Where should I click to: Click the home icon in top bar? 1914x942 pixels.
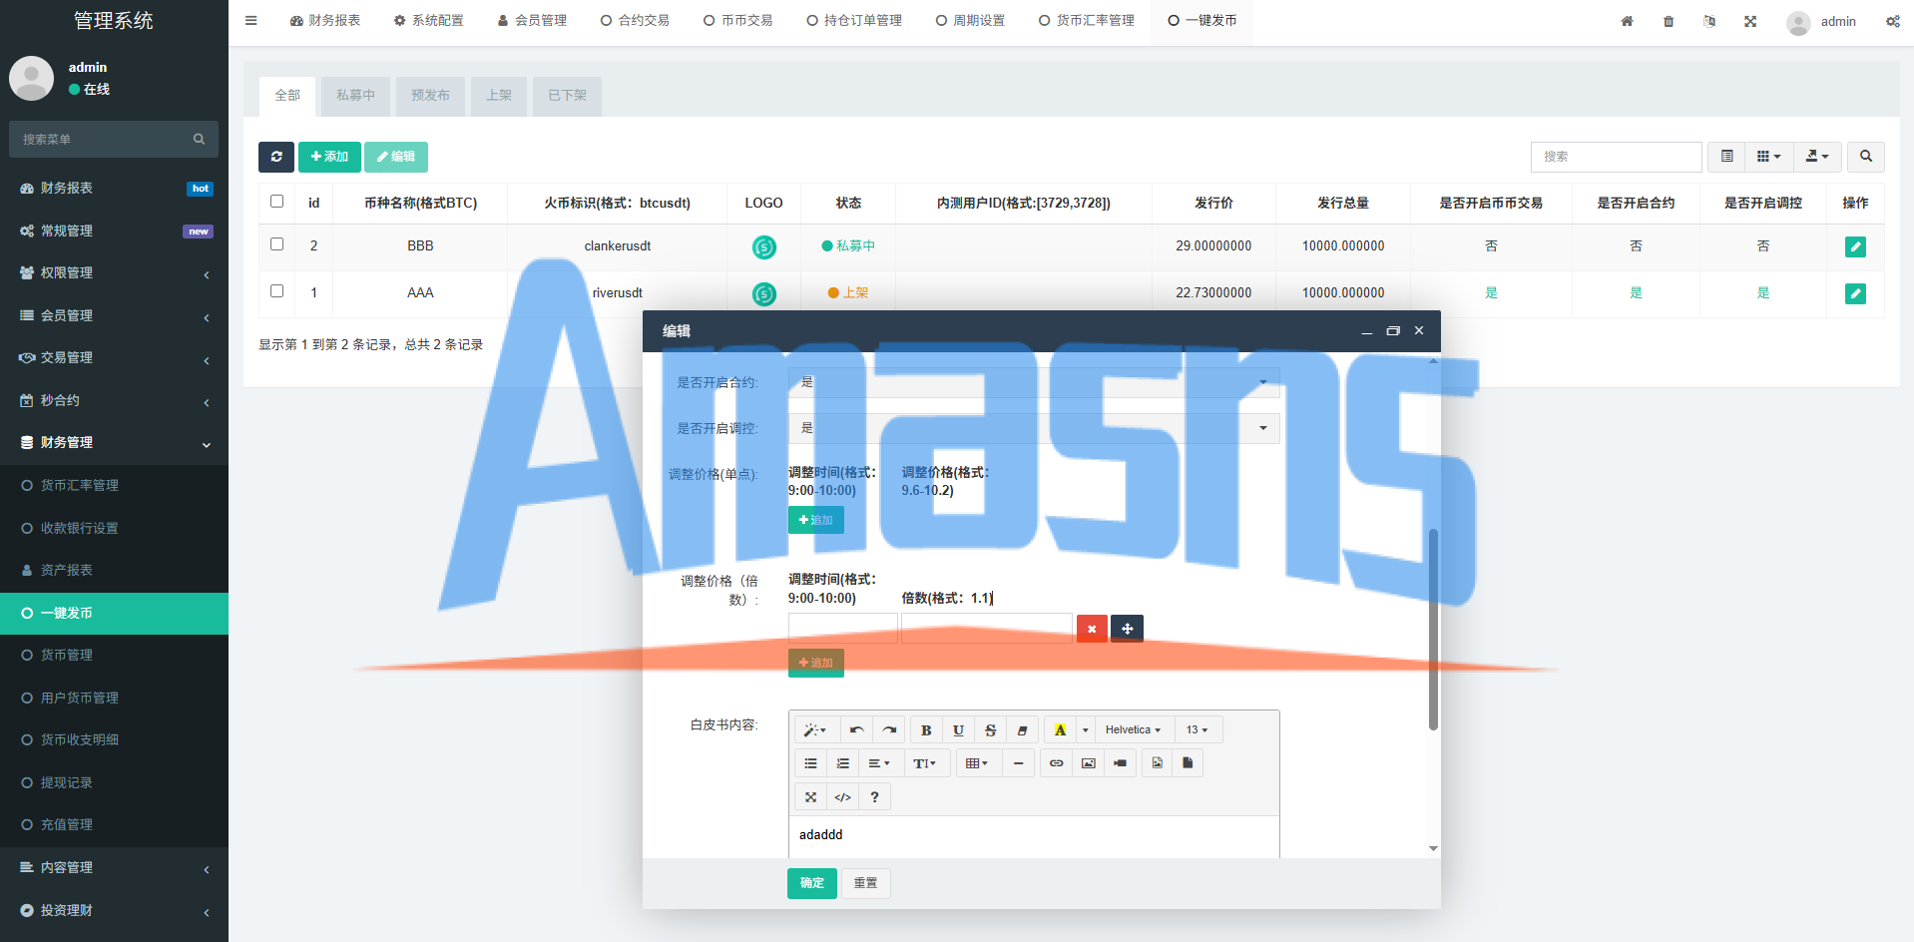[x=1627, y=21]
